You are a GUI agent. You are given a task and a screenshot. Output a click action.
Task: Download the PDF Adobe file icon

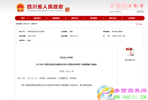130,52
